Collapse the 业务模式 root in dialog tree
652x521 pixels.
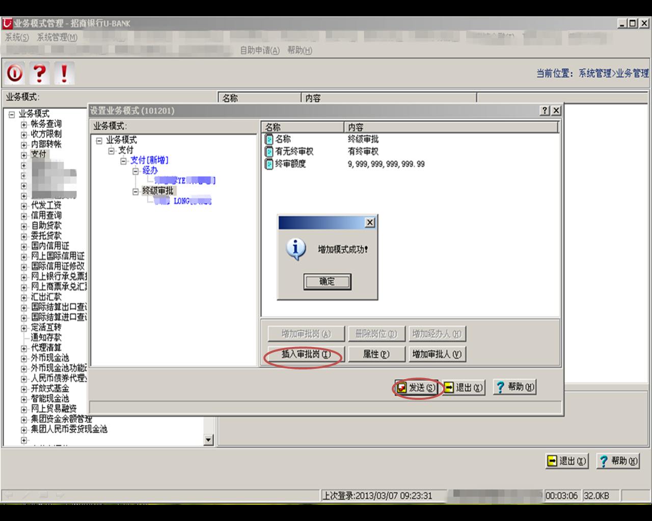tap(99, 140)
